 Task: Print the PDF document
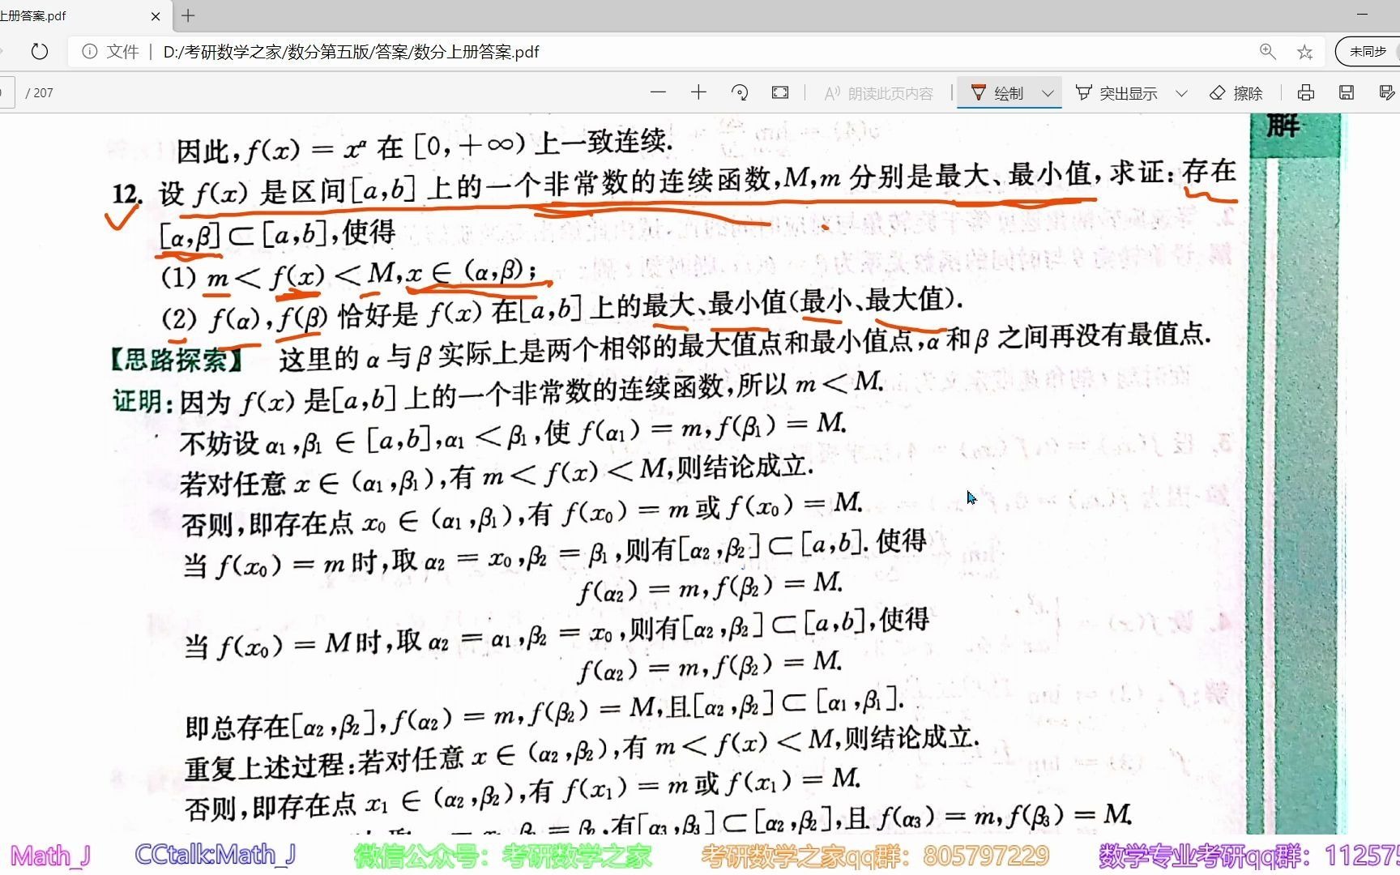tap(1305, 92)
